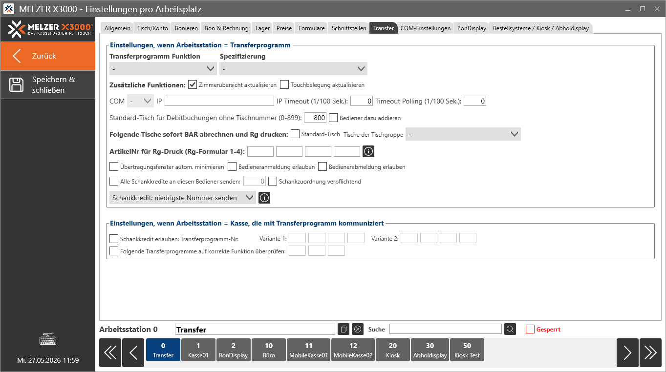Click workstation name field containing Transfer
The height and width of the screenshot is (372, 666).
point(255,330)
